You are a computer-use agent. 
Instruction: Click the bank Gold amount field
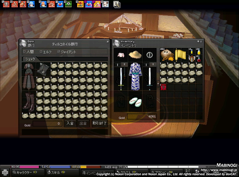[x=48, y=124]
